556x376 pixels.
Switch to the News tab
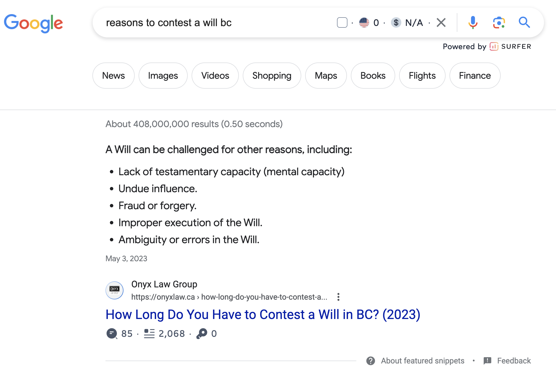tap(113, 76)
